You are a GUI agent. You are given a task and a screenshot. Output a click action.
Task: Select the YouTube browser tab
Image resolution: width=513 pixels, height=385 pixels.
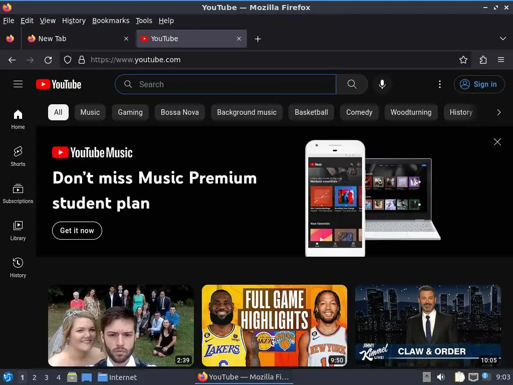coord(191,39)
